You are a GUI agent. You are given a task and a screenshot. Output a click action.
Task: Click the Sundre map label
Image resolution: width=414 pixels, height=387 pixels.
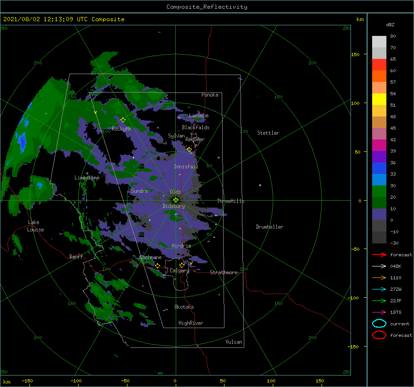[139, 191]
